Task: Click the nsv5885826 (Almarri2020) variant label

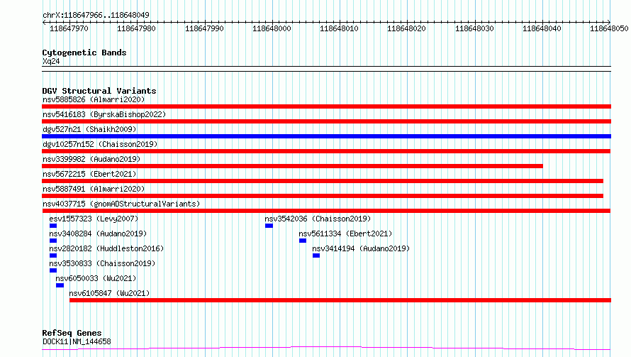Action: (x=94, y=99)
